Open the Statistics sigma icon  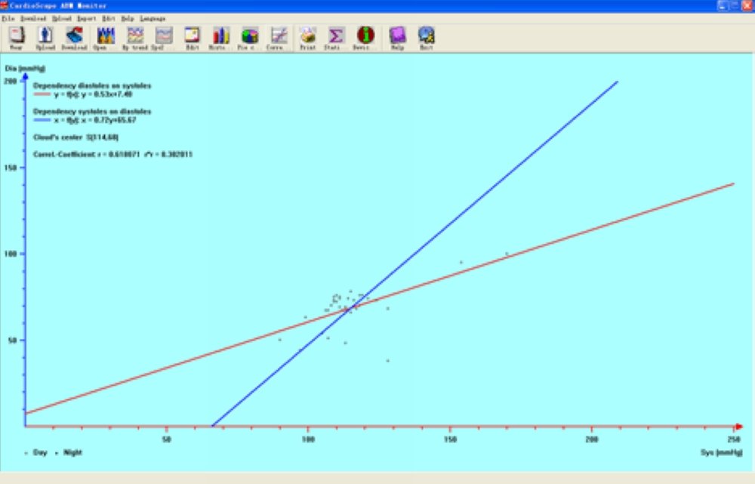[336, 39]
